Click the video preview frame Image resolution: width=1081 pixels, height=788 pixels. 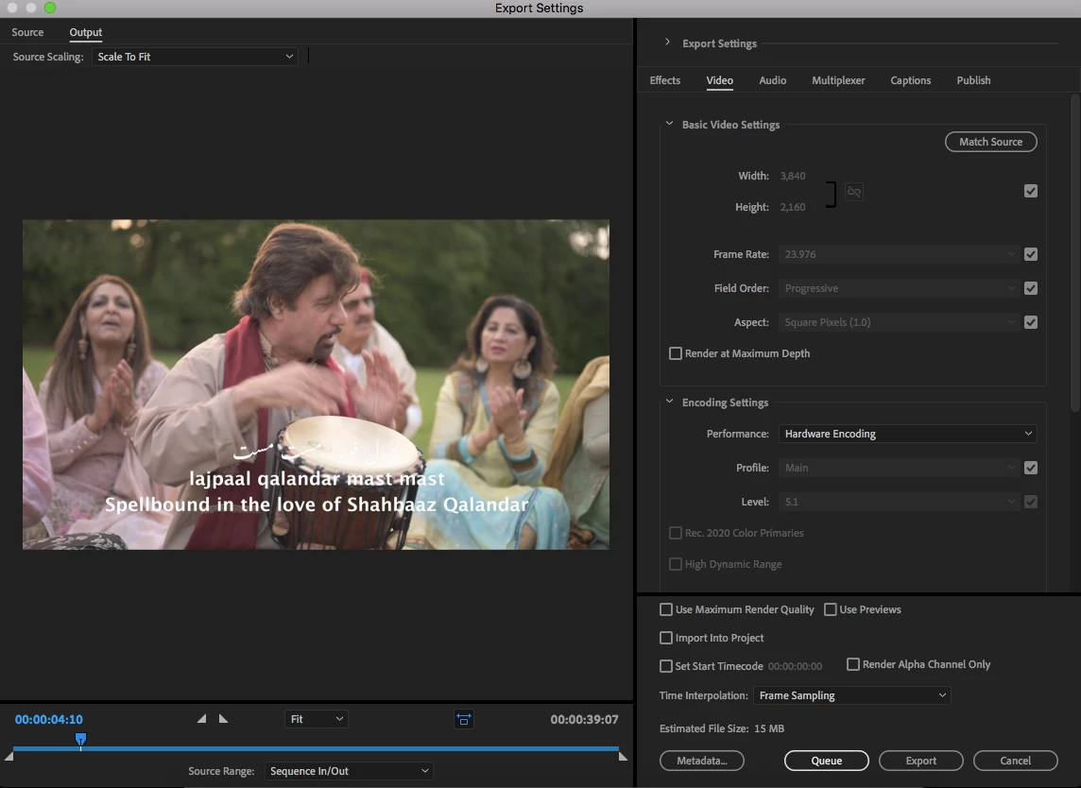click(316, 385)
